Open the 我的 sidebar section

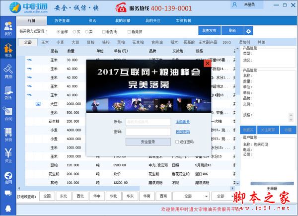pos(8,28)
